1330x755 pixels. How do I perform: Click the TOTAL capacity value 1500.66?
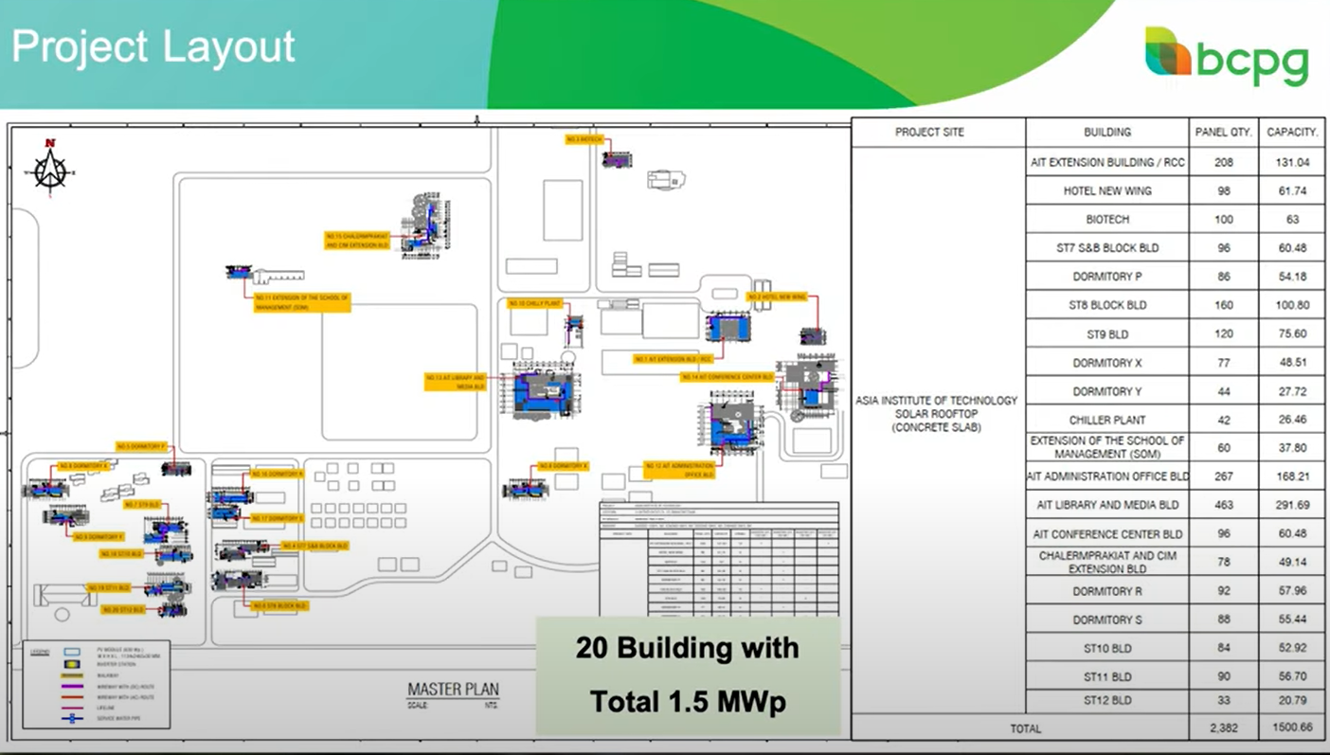pos(1292,728)
